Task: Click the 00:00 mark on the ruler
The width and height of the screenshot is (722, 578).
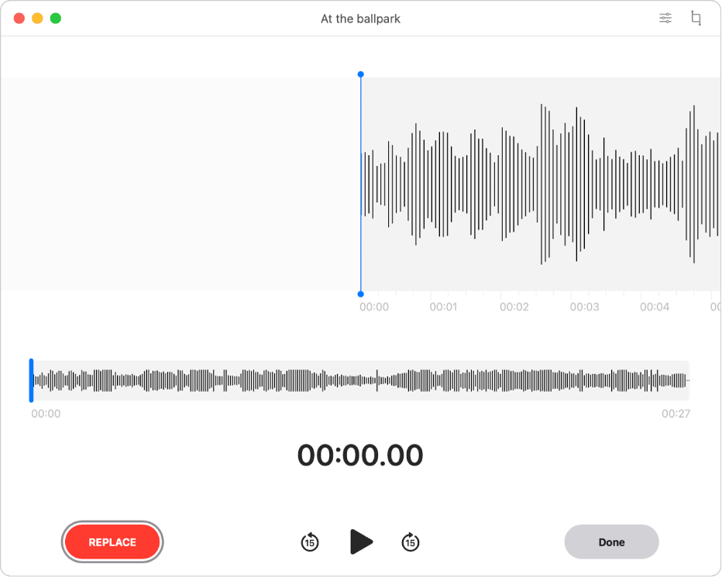Action: (374, 306)
